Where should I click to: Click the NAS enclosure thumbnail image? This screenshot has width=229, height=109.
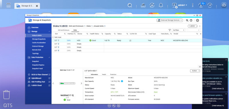tap(67, 83)
